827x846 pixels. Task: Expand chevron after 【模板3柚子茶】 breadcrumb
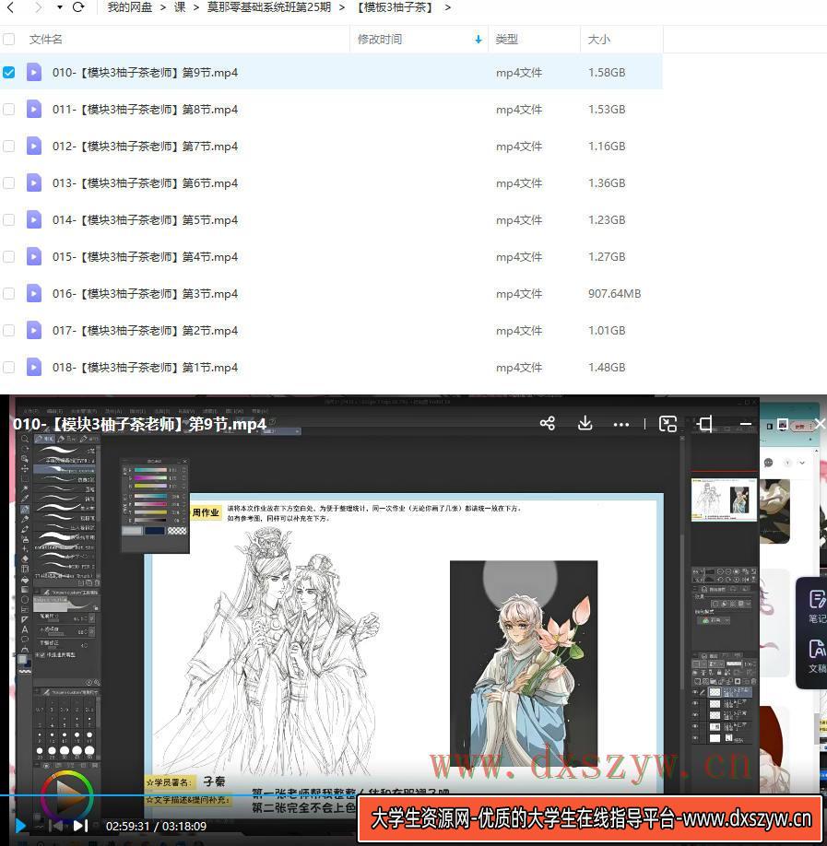point(447,7)
